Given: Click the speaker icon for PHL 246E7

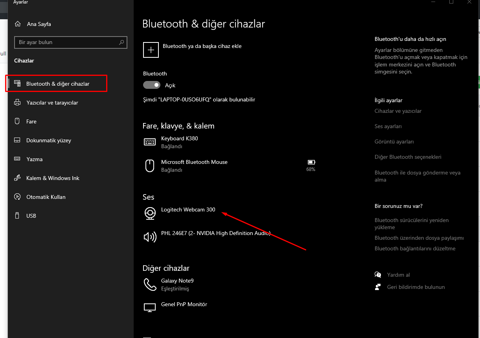Looking at the screenshot, I should tap(150, 237).
